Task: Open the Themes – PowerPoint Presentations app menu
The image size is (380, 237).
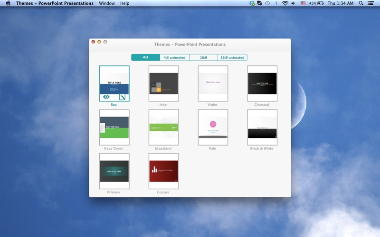Action: (x=55, y=3)
